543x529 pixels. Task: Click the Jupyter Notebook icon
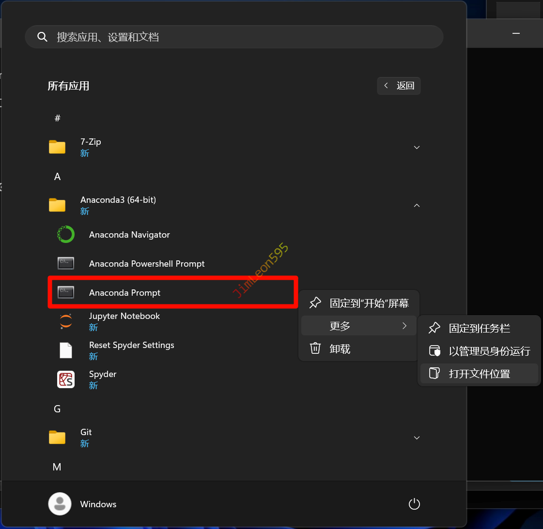[x=66, y=321]
